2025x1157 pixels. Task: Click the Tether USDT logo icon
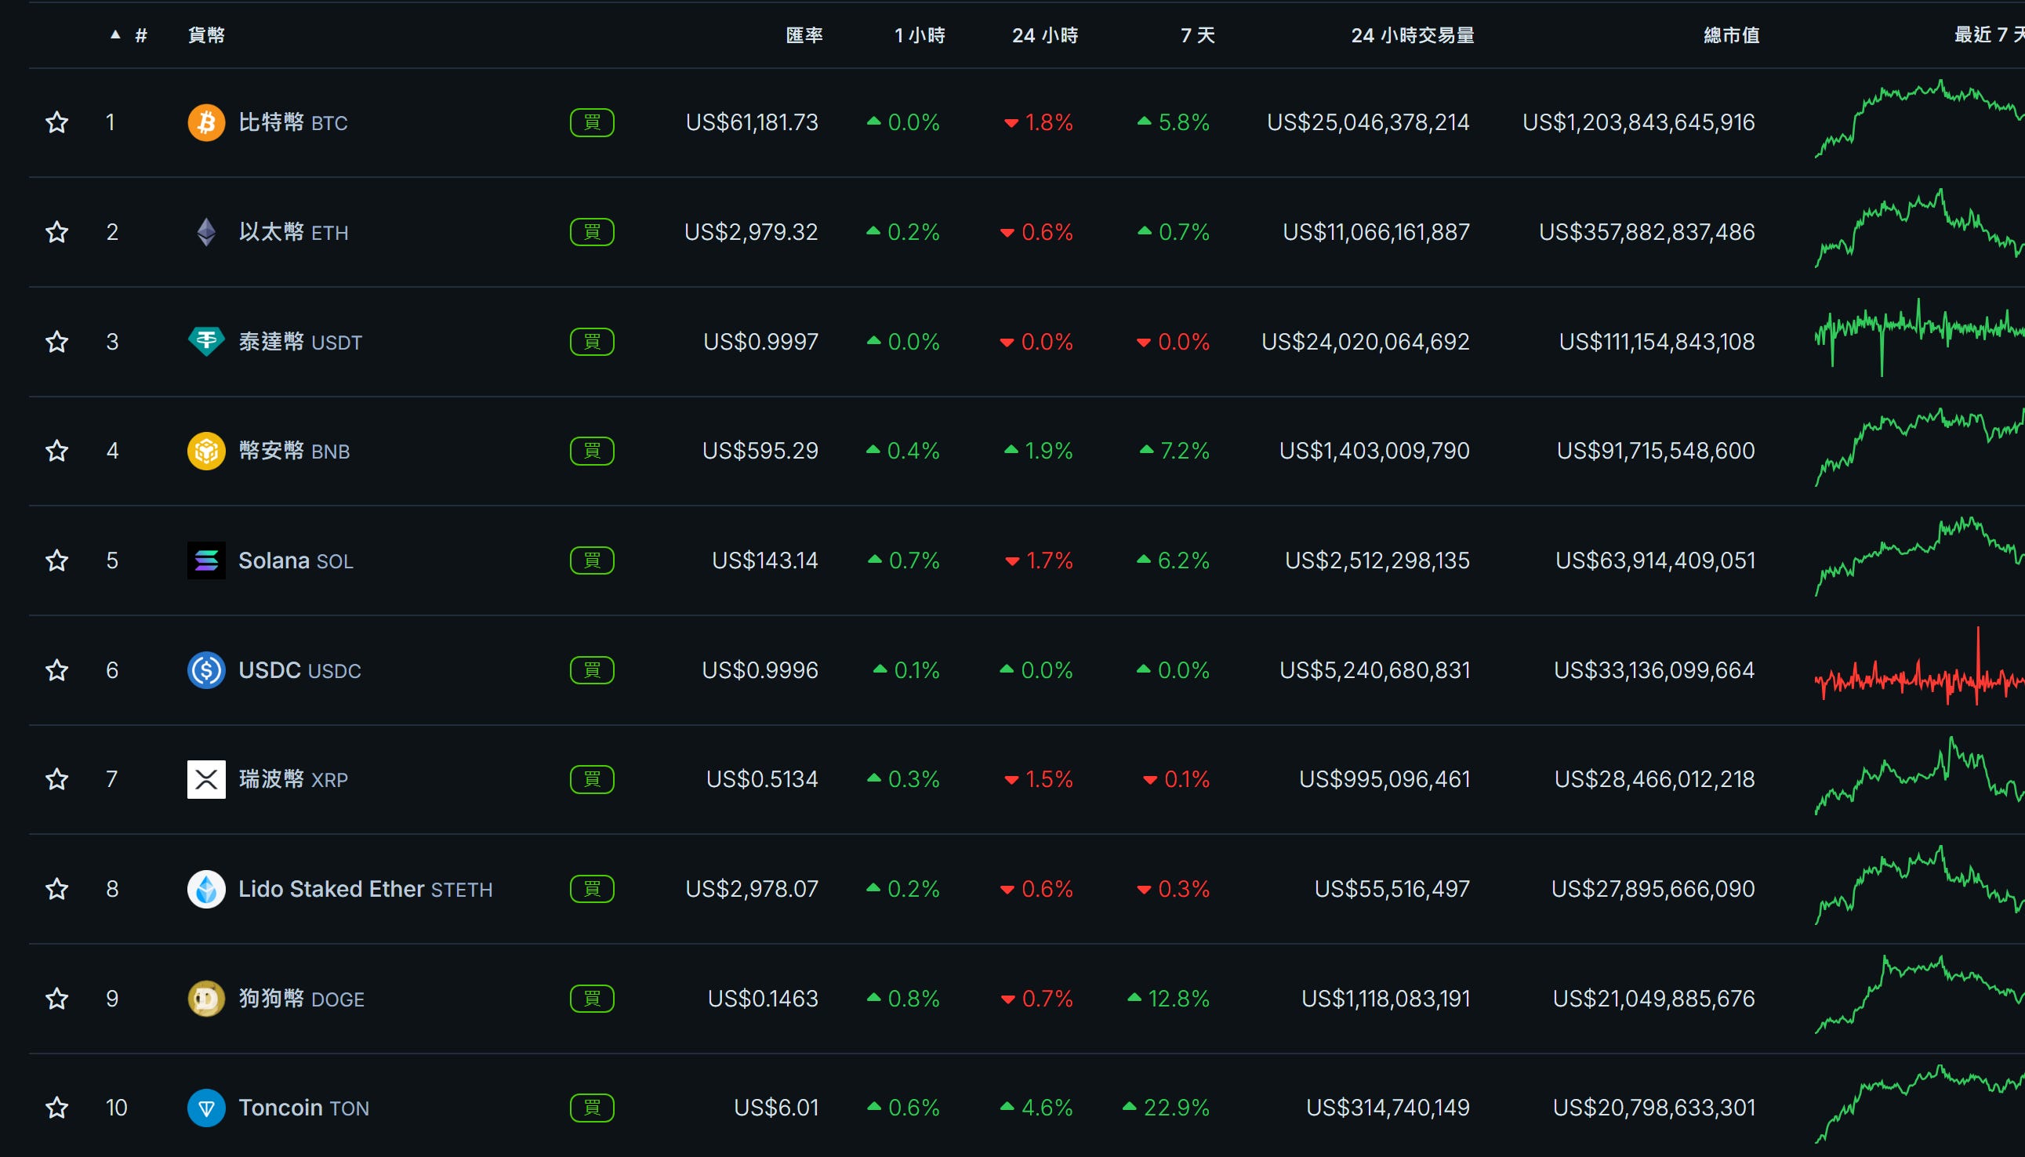(x=206, y=342)
